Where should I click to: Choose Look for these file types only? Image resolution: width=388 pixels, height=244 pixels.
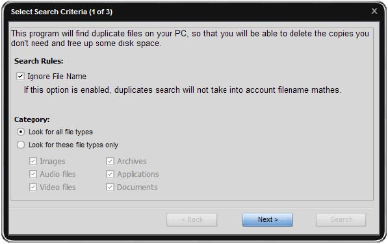[21, 145]
